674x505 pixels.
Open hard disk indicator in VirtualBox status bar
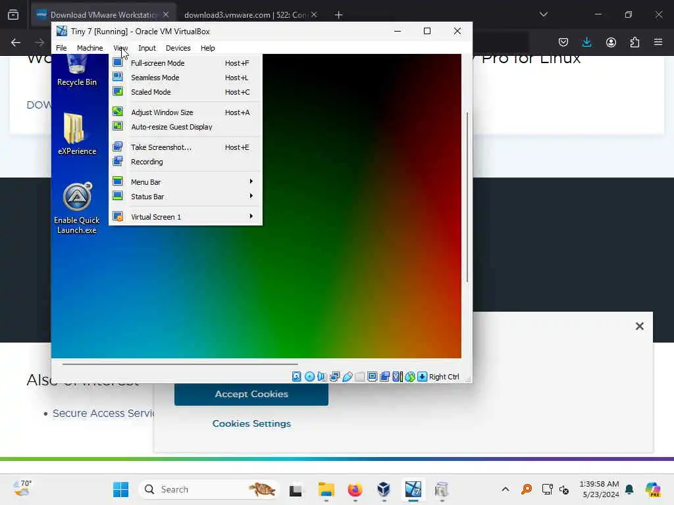point(297,377)
